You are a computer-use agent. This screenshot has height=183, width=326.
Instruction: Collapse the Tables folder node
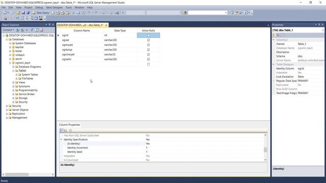pos(13,71)
